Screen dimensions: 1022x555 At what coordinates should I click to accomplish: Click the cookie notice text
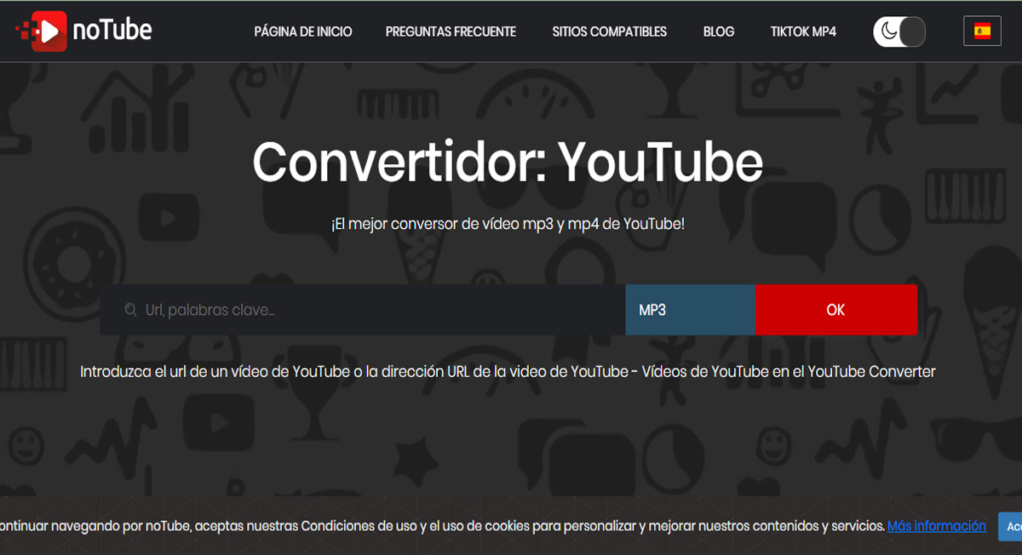coord(443,526)
